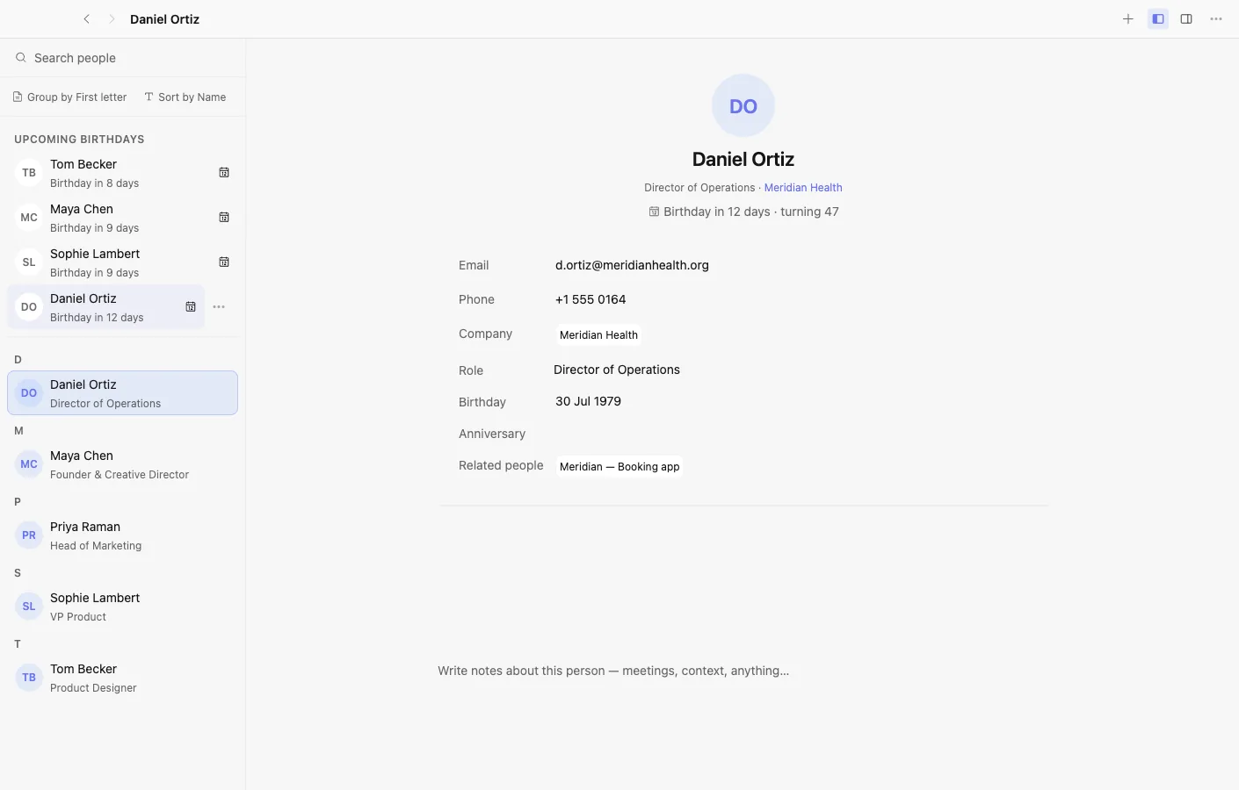Open more options for Daniel Ortiz birthday row
The width and height of the screenshot is (1239, 790).
click(x=219, y=307)
